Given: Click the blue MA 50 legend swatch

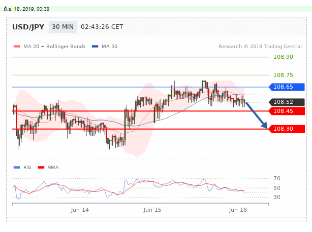Looking at the screenshot, I should (x=95, y=47).
